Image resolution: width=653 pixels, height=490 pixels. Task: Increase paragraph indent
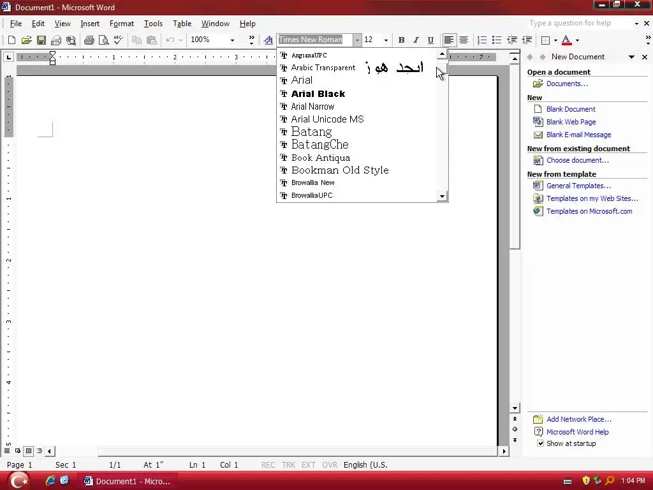[527, 40]
